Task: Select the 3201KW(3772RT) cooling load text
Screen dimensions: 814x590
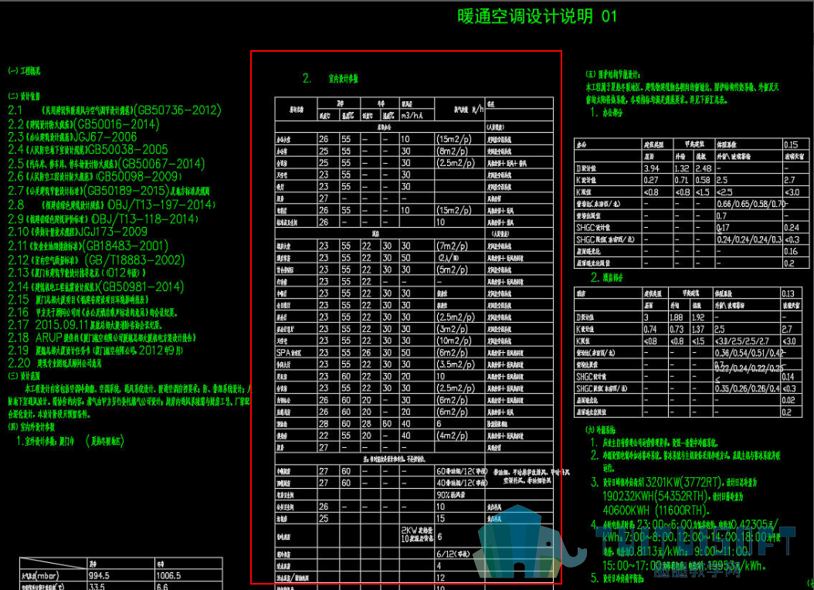Action: pos(683,482)
